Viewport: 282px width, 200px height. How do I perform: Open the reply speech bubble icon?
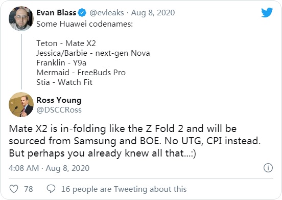[51, 189]
